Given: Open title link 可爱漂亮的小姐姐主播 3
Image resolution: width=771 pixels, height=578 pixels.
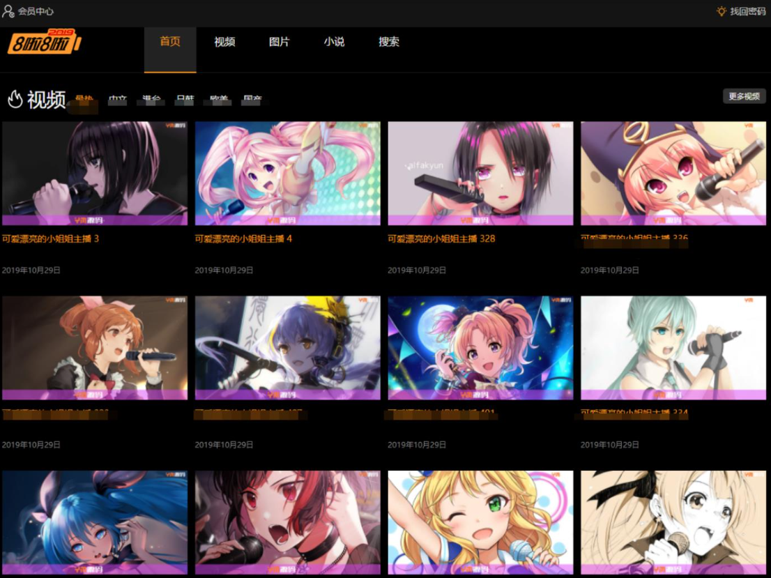Looking at the screenshot, I should 50,238.
